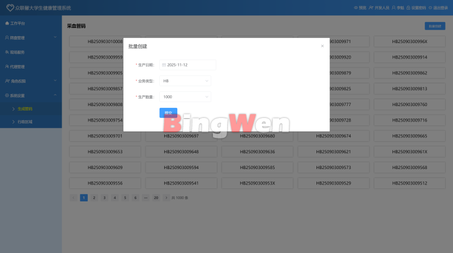Viewport: 453px width, 253px height.
Task: Click the 批量创建 button at top right
Action: (x=434, y=26)
